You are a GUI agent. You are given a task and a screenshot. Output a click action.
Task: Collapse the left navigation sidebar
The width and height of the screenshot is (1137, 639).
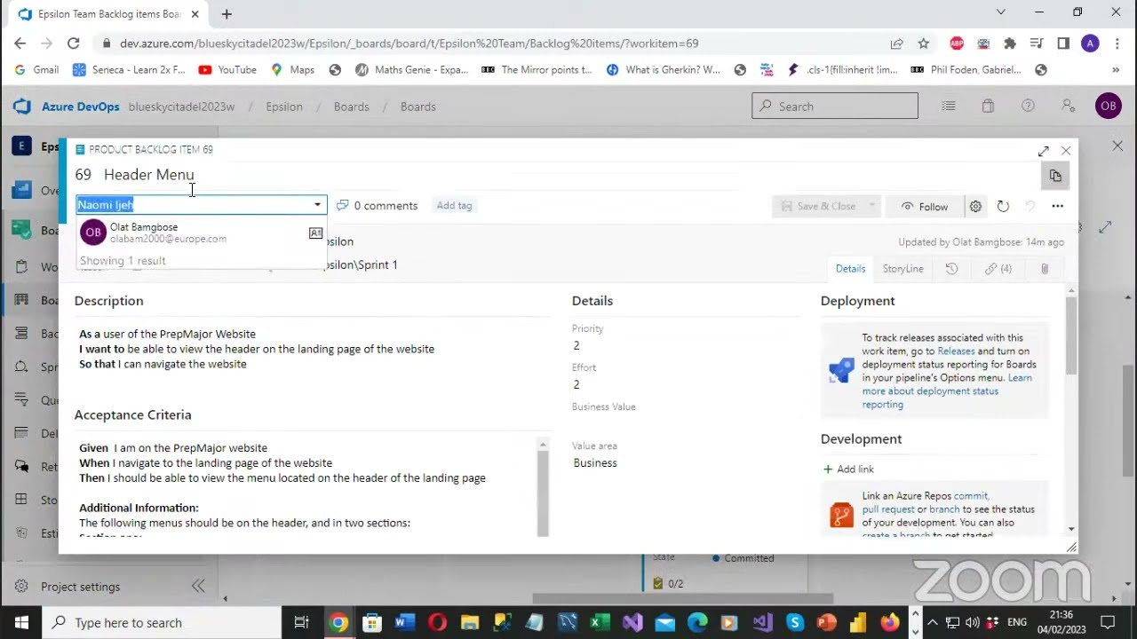pos(198,586)
